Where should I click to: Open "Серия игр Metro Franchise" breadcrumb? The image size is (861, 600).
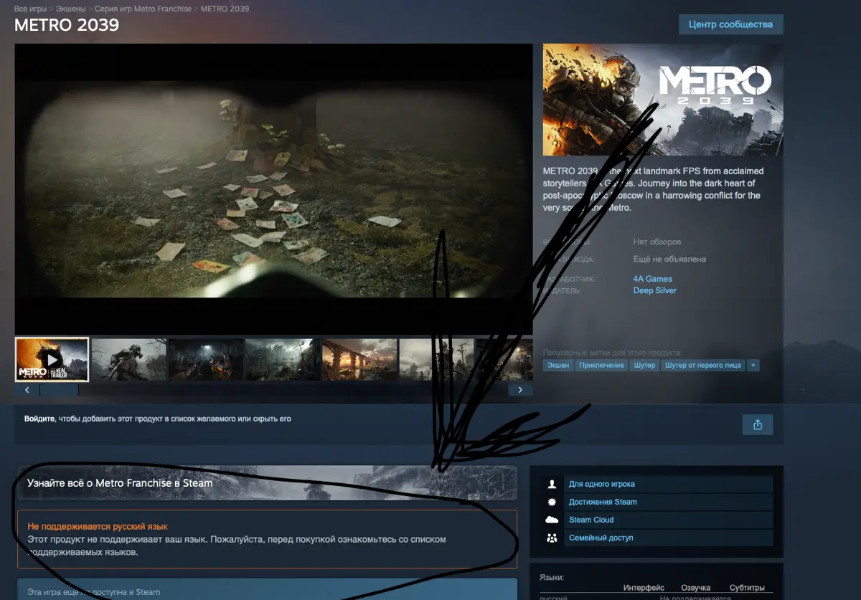pos(143,9)
